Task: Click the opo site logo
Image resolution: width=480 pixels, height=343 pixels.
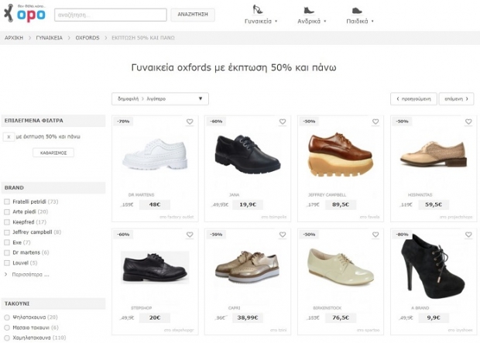Action: (x=25, y=13)
